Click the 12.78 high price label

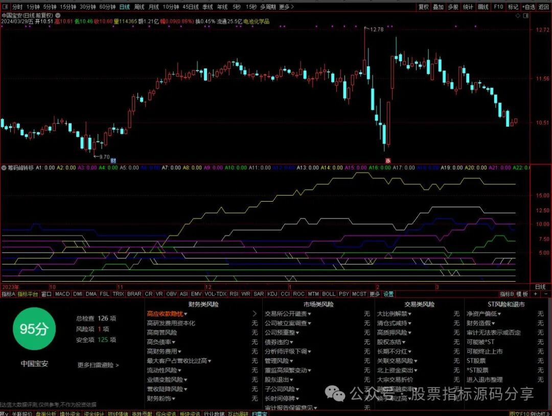click(377, 30)
